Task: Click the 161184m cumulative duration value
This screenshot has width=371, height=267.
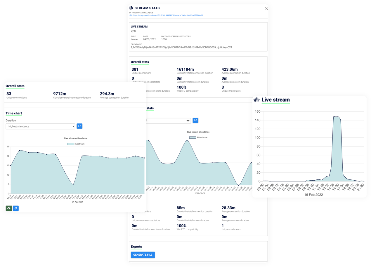Action: tap(185, 69)
